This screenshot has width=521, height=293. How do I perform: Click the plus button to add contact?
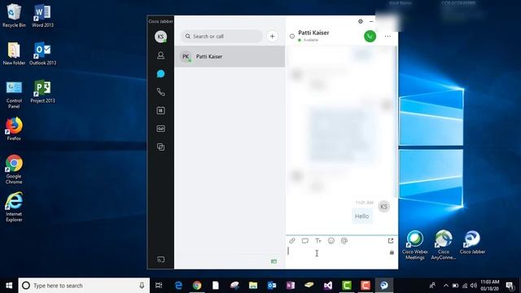coord(272,36)
